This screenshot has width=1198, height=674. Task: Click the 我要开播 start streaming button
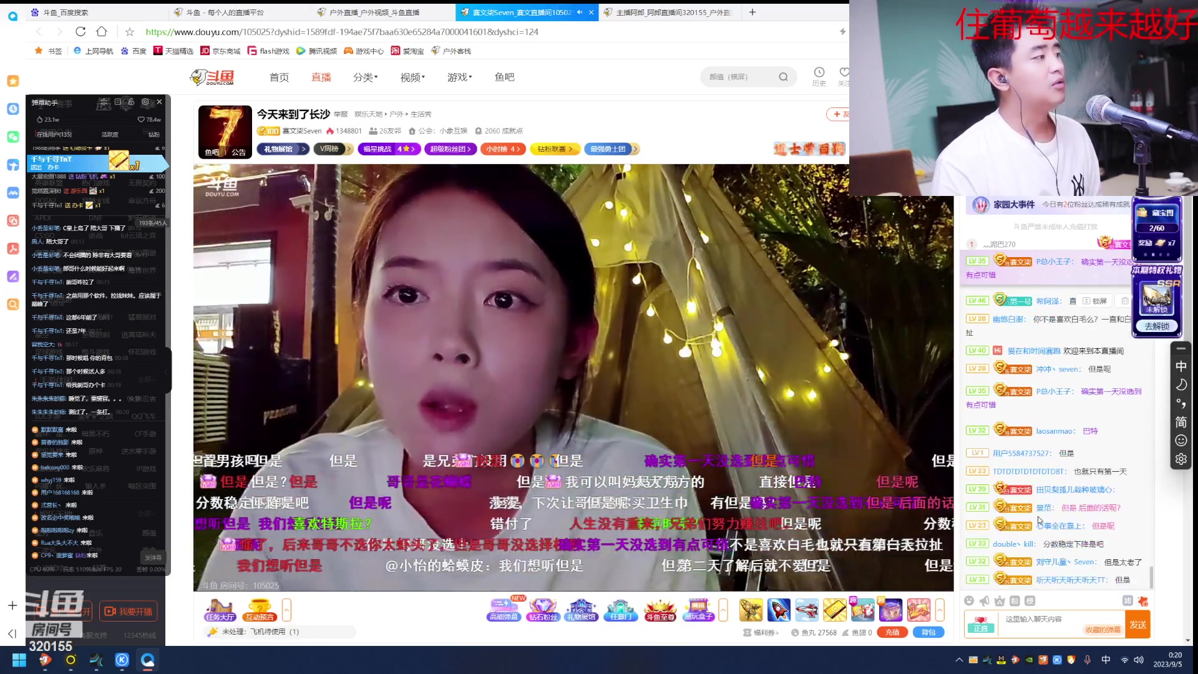(x=129, y=612)
